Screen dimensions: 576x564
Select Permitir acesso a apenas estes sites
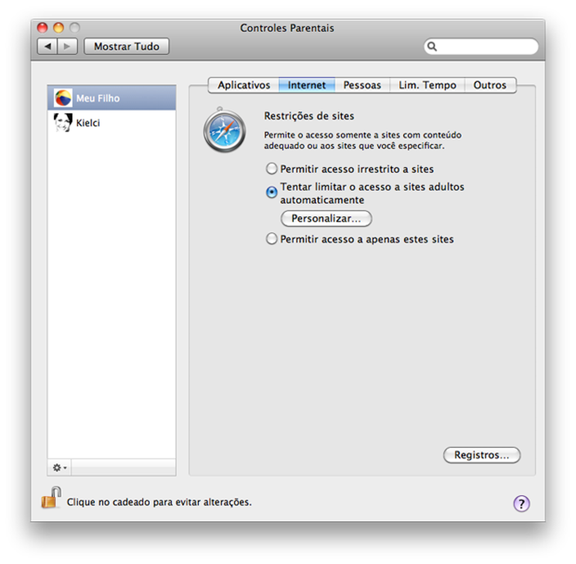click(272, 239)
